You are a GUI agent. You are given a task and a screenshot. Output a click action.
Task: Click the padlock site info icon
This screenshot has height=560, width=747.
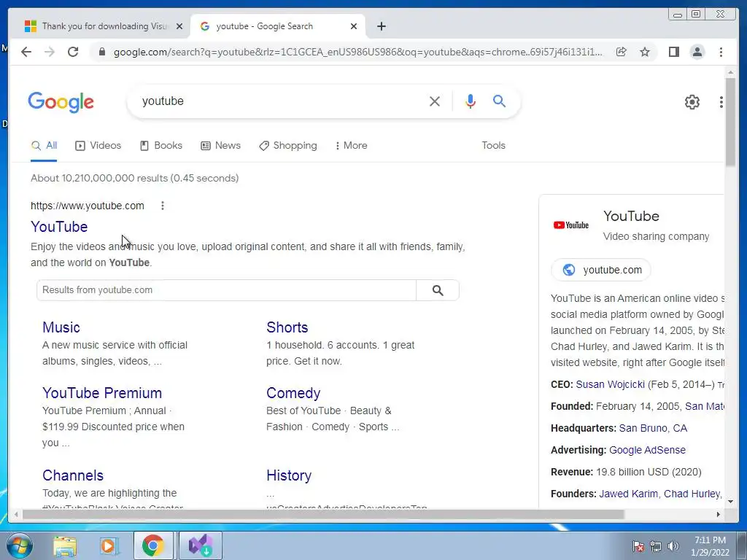click(x=101, y=52)
